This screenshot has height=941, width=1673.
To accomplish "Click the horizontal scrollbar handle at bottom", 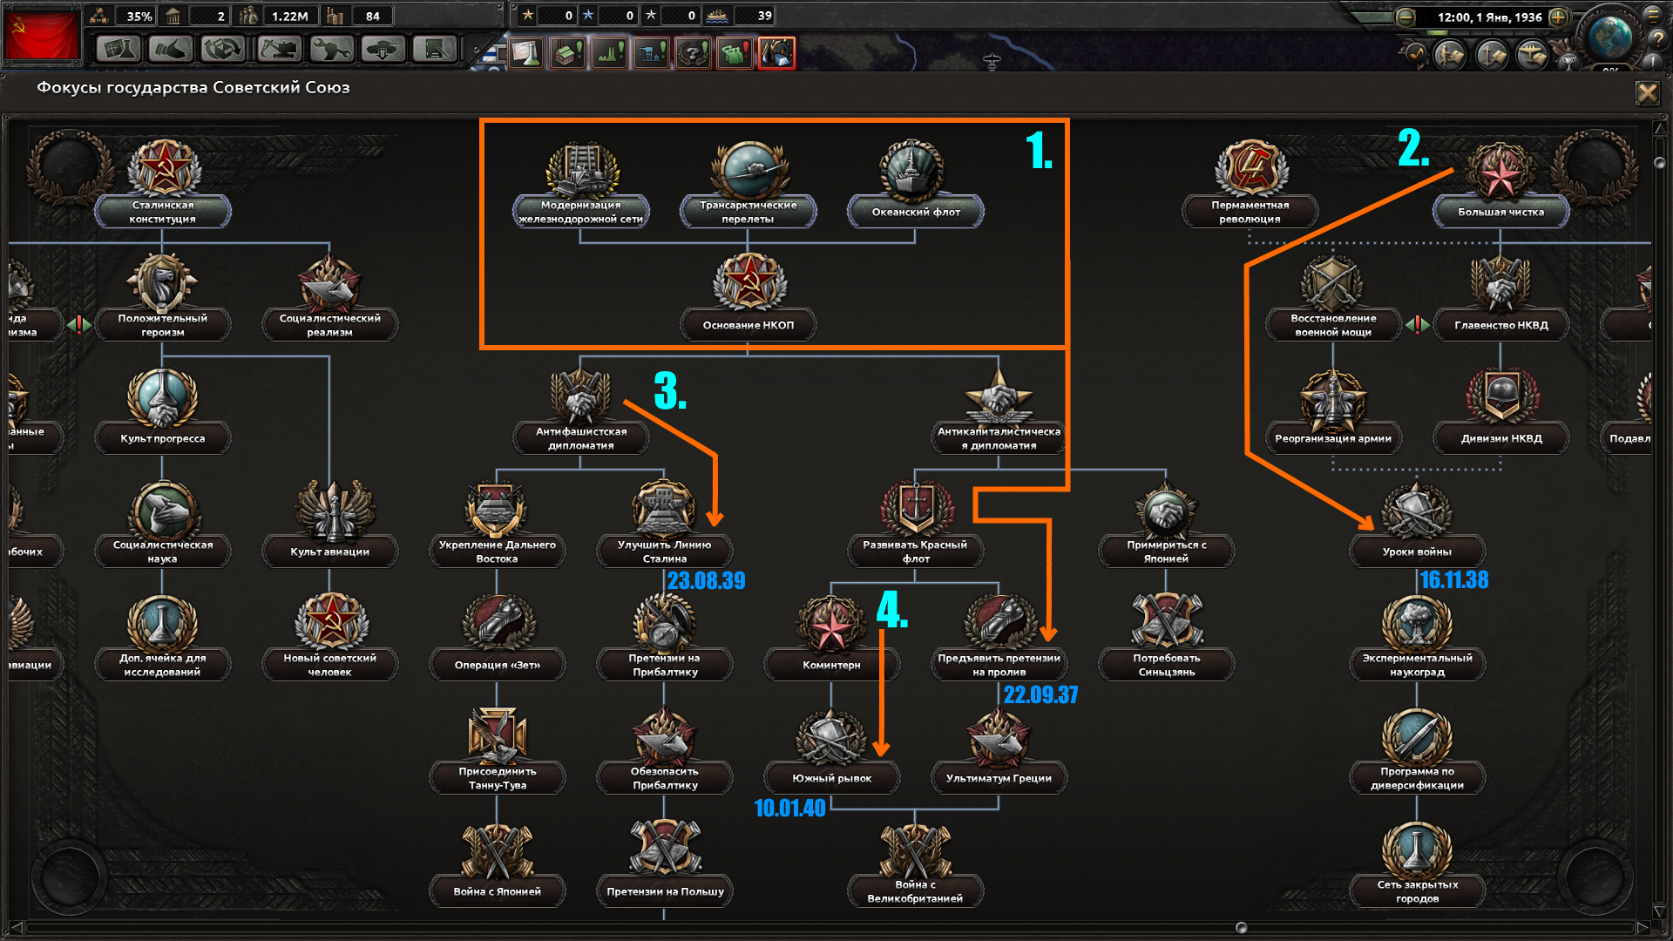I will point(1242,928).
